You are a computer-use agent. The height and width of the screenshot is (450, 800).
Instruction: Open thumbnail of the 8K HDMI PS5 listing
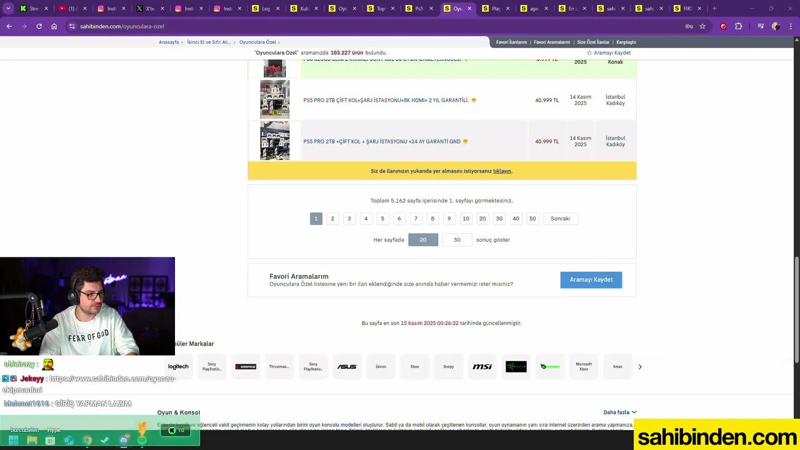coord(275,99)
